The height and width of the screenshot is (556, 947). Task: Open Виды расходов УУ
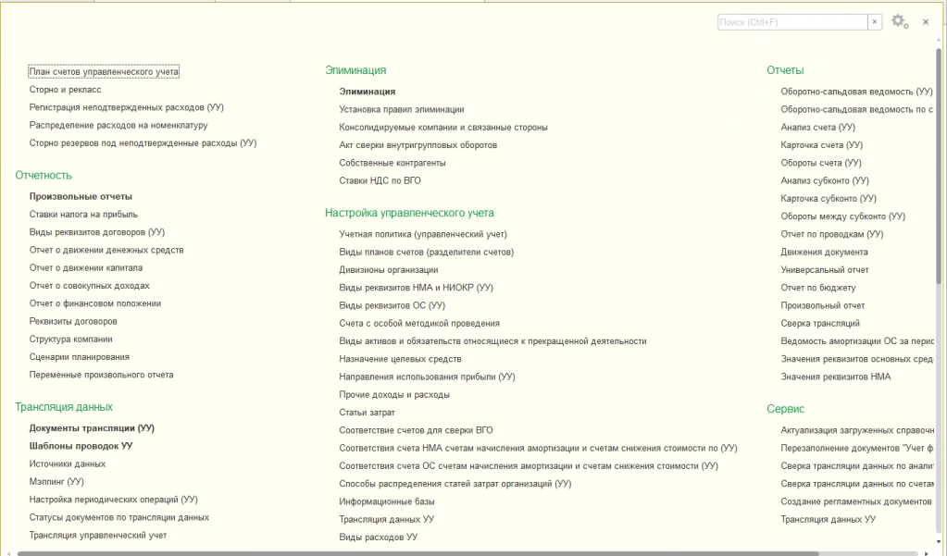(x=378, y=537)
